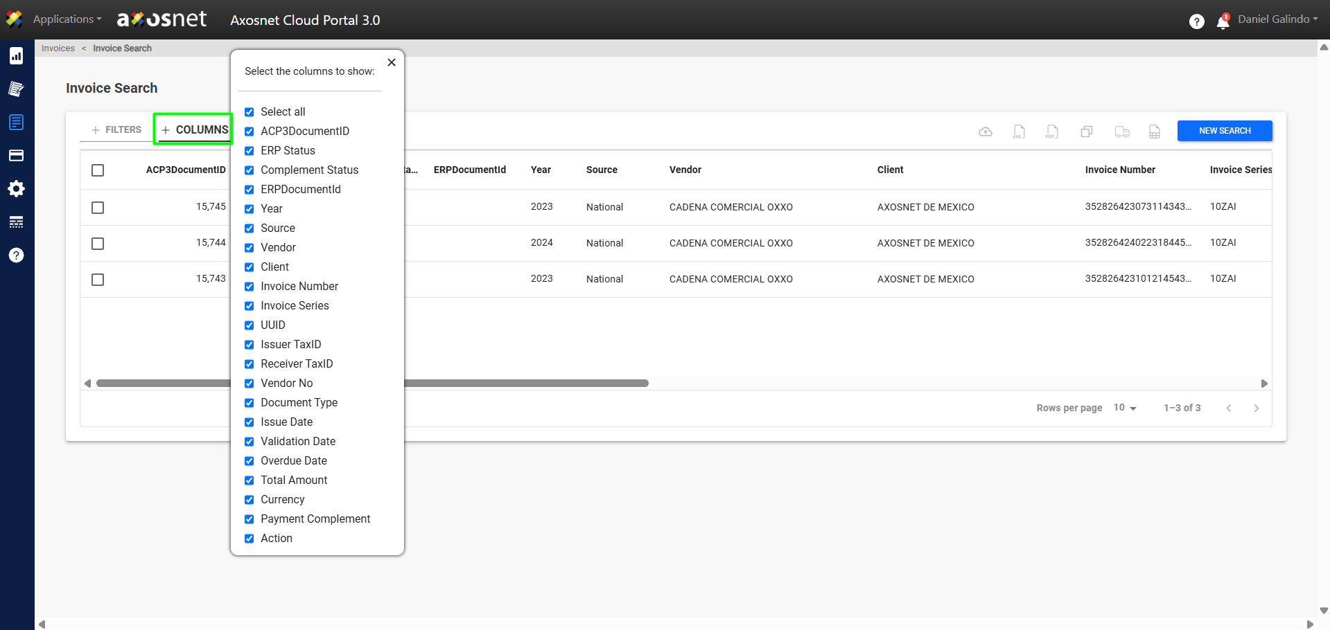The height and width of the screenshot is (630, 1330).
Task: Click the cloud upload icon in the toolbar
Action: coord(985,132)
